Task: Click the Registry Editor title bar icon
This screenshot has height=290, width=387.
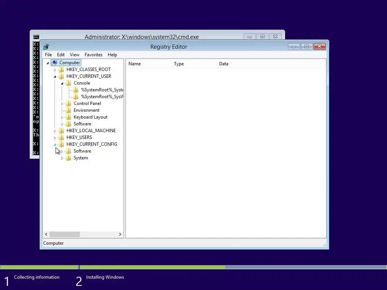Action: pyautogui.click(x=46, y=46)
